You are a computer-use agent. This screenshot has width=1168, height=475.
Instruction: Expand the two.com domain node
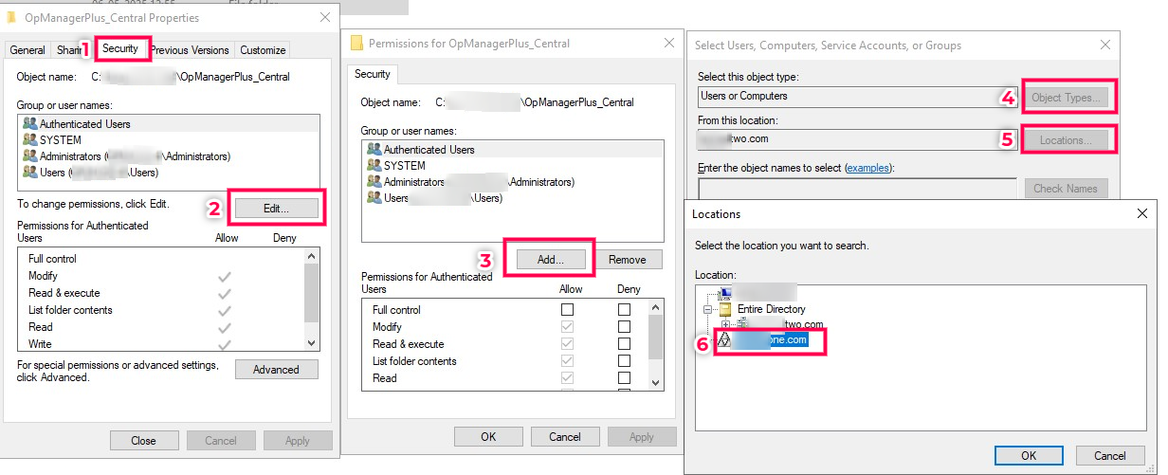coord(725,324)
